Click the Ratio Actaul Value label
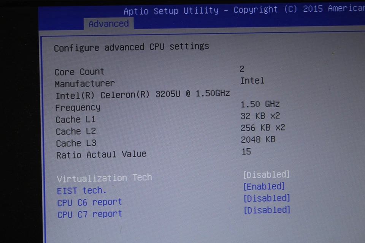365x243 pixels. 101,155
